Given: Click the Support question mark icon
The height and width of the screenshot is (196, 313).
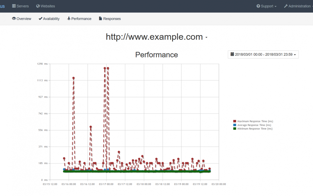Looking at the screenshot, I should (258, 6).
